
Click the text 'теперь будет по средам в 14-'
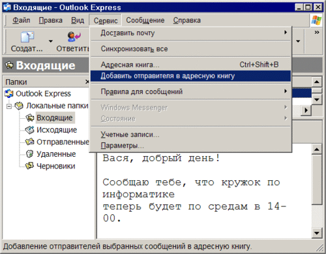coord(194,206)
